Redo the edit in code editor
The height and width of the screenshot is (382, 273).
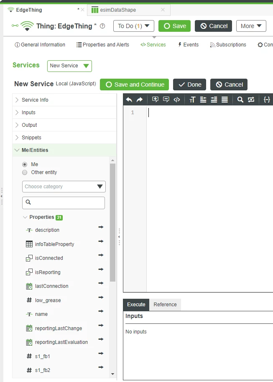pos(140,100)
